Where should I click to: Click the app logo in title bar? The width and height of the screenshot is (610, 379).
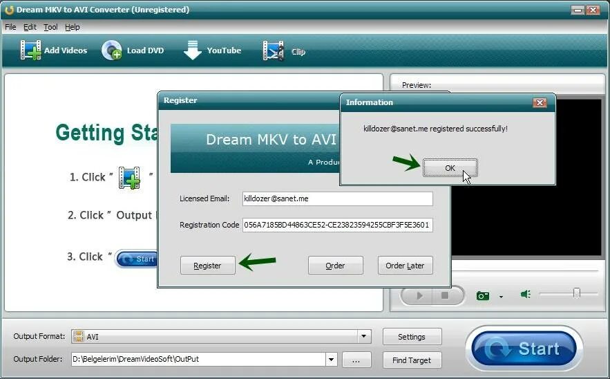(9, 10)
